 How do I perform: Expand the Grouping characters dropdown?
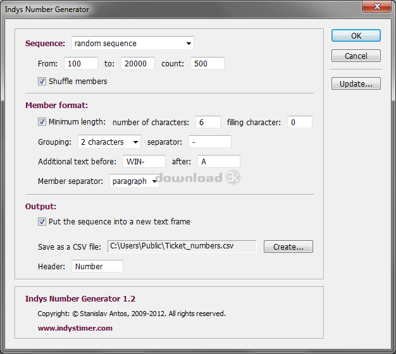click(109, 142)
